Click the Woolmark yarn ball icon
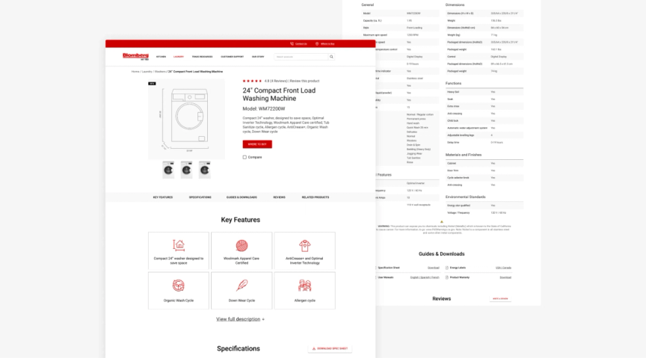Screen dimensions: 646x358 (x=242, y=246)
